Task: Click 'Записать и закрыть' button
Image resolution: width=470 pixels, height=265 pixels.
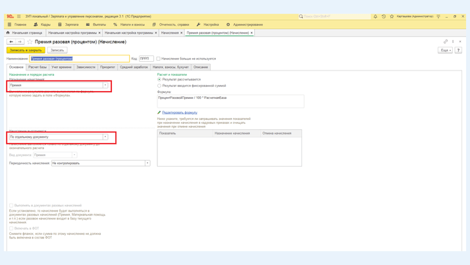Action: [x=26, y=50]
